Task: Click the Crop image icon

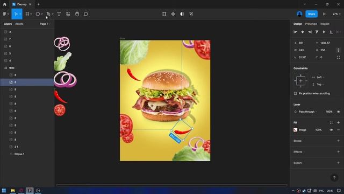Action: (x=191, y=14)
